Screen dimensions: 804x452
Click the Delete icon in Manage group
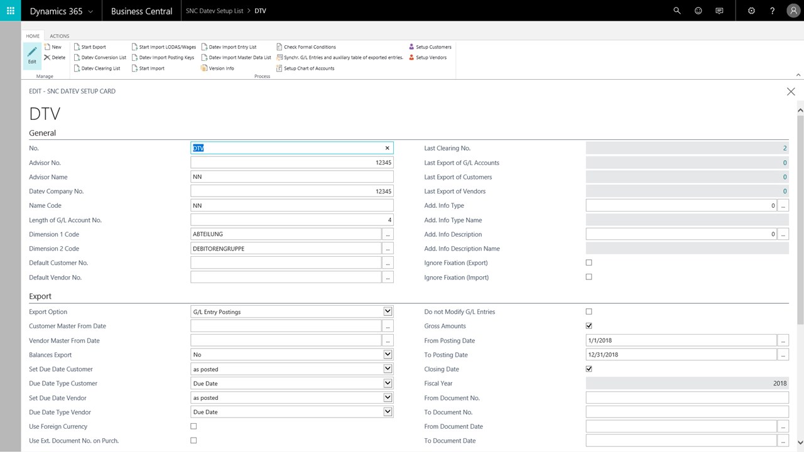click(x=48, y=58)
